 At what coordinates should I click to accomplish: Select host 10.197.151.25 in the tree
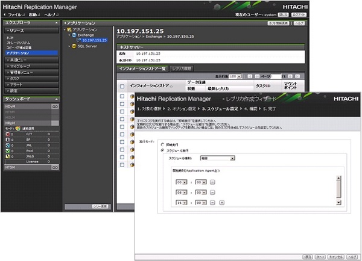point(95,40)
